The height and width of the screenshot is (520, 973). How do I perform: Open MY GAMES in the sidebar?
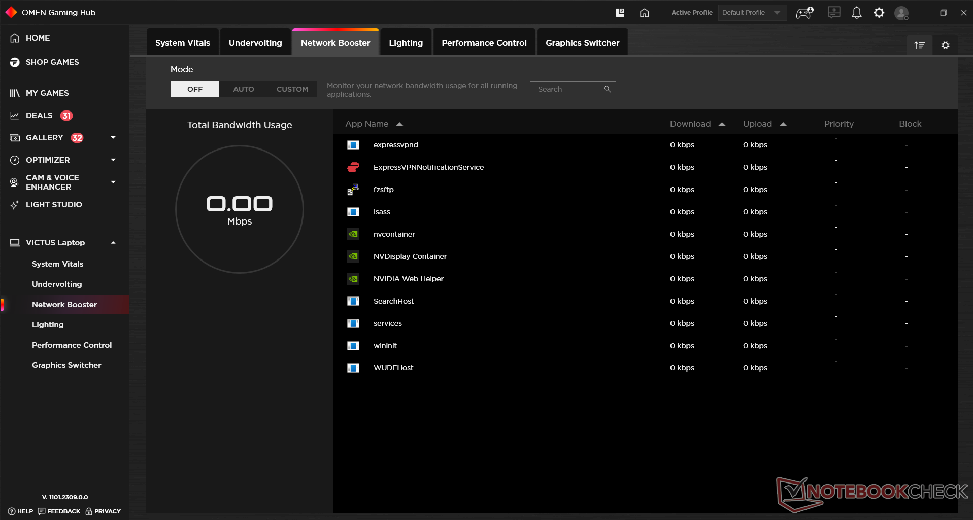tap(47, 93)
